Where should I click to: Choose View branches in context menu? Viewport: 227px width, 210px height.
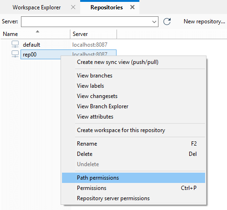point(133,76)
